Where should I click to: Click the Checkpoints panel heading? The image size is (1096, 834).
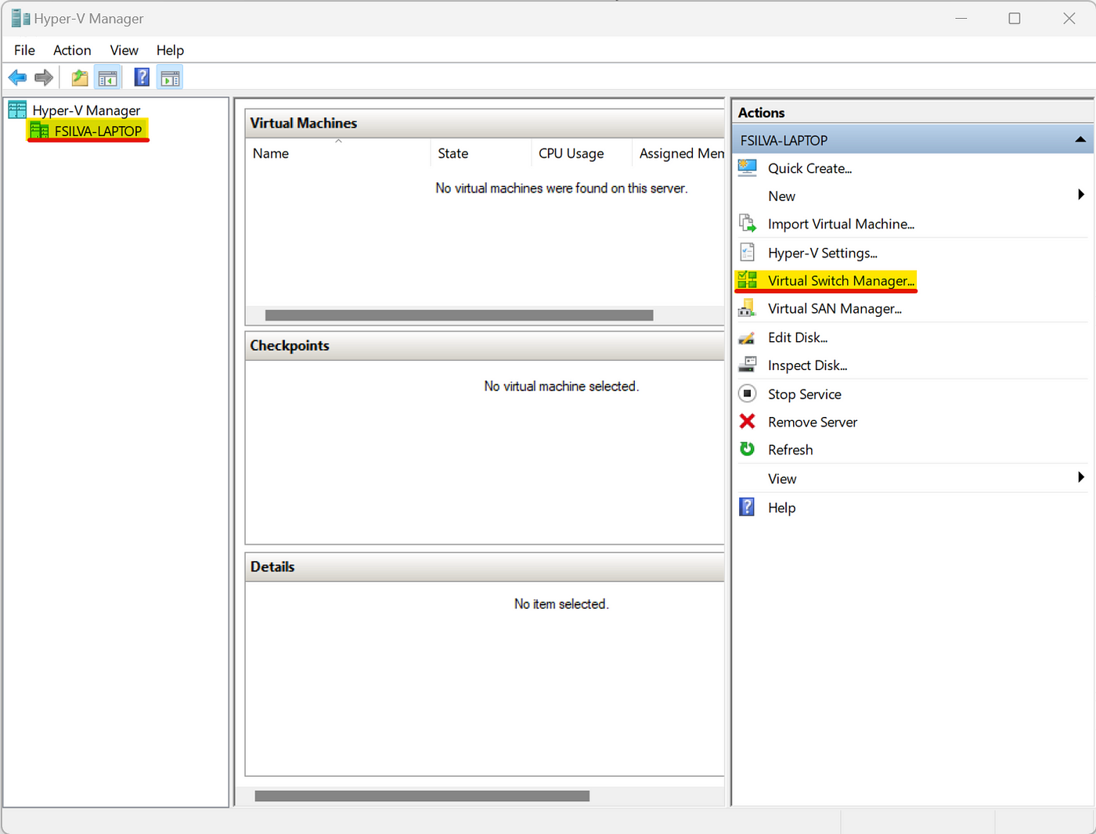290,345
